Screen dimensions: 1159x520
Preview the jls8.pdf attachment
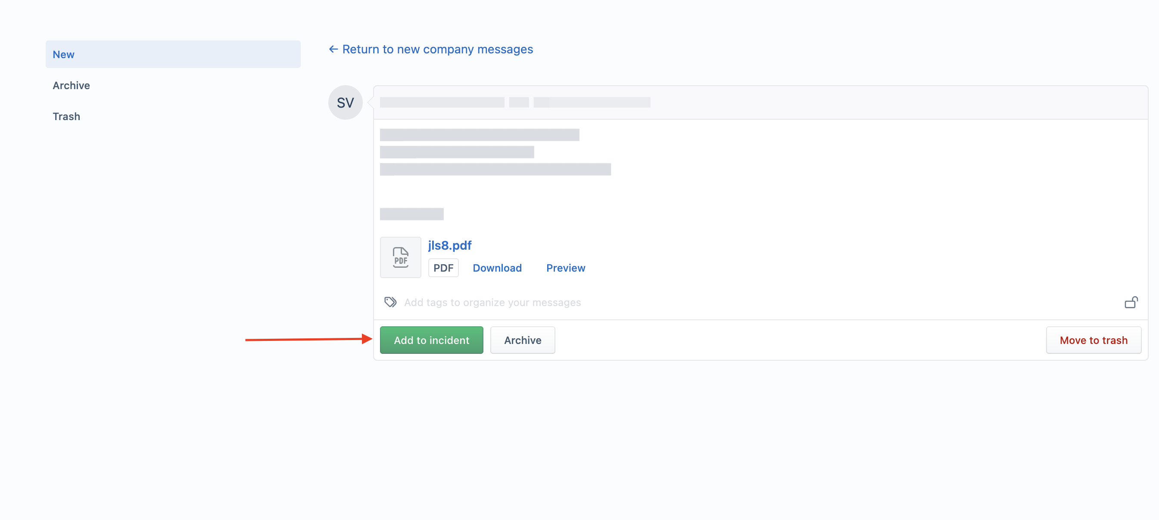(566, 268)
